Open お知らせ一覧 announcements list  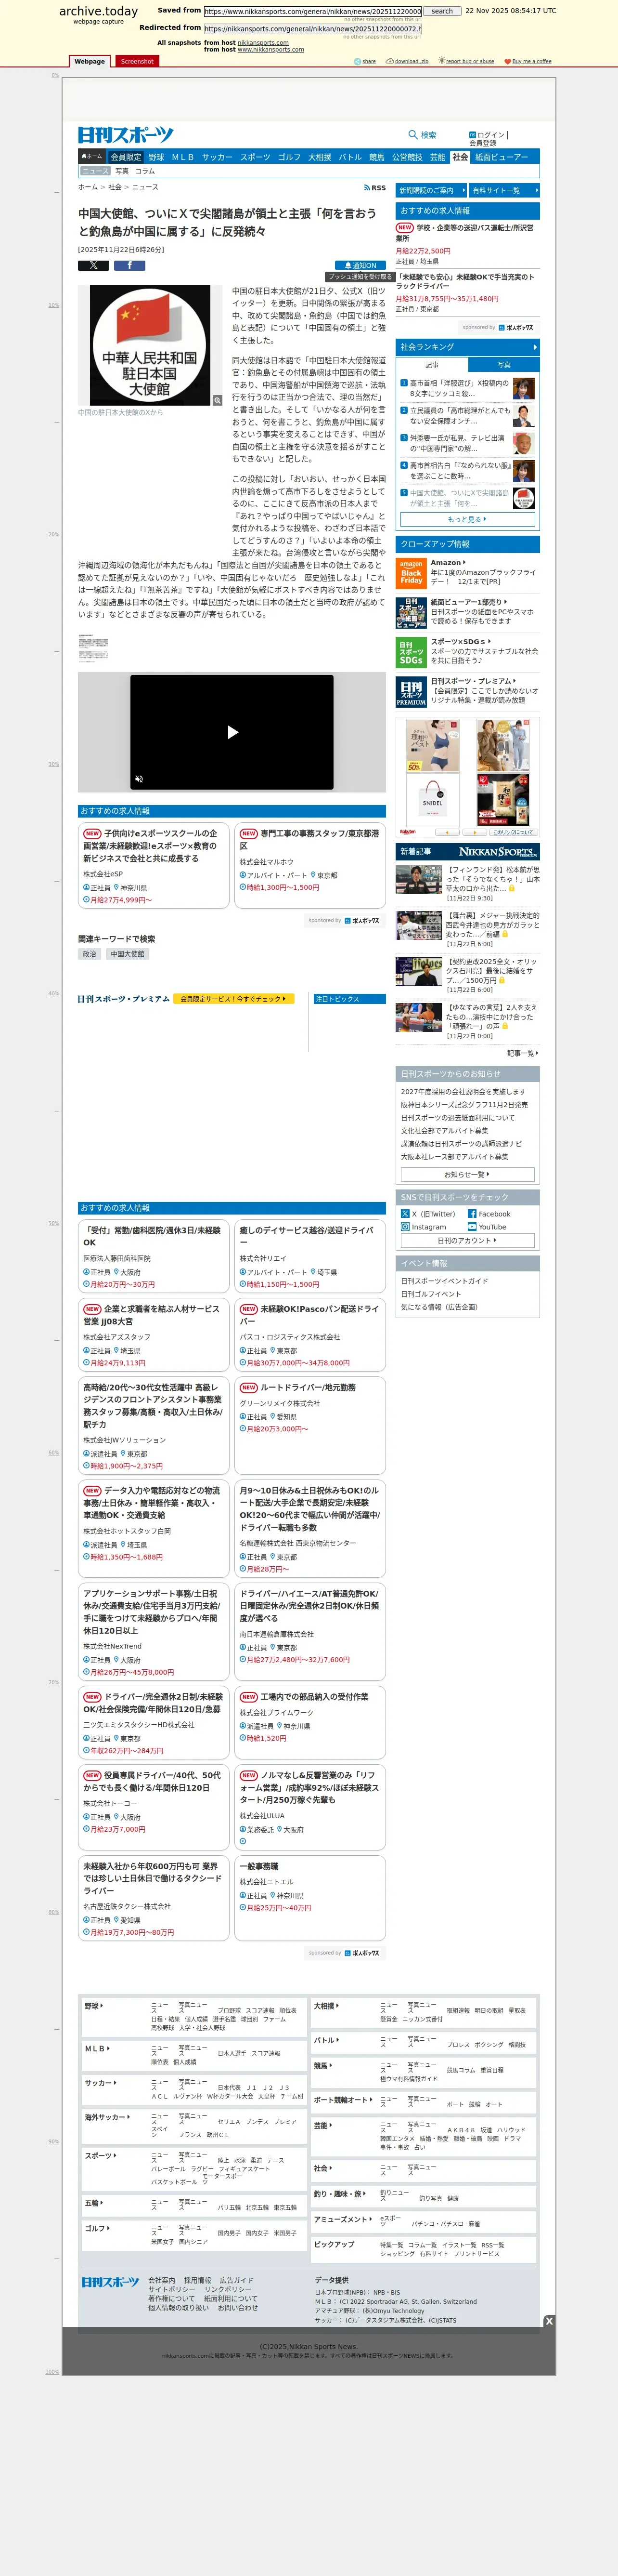click(467, 1175)
